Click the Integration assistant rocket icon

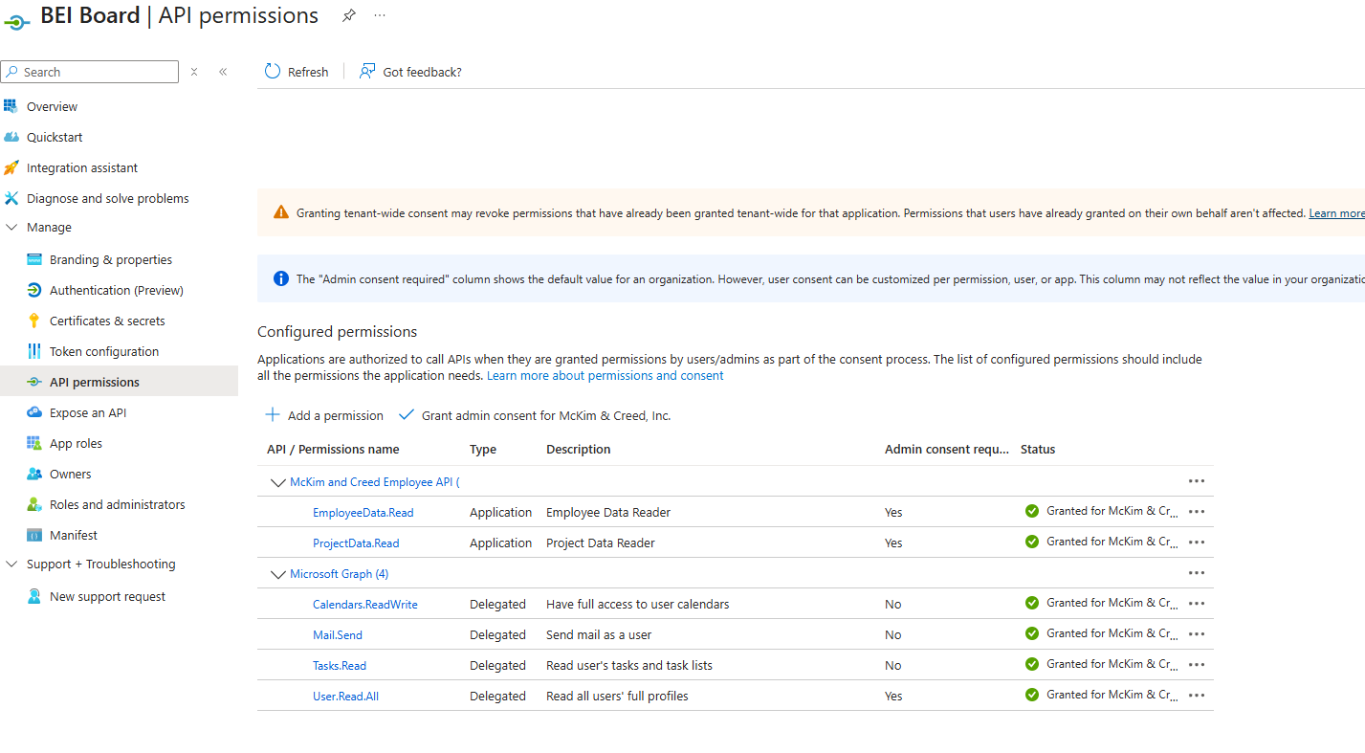(11, 167)
